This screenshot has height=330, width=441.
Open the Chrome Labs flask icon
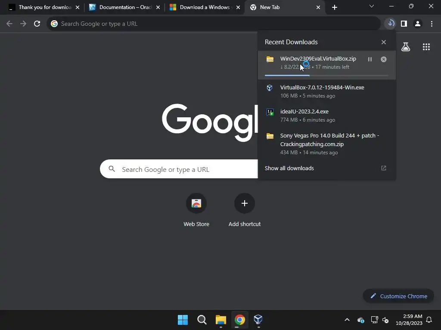pyautogui.click(x=406, y=47)
